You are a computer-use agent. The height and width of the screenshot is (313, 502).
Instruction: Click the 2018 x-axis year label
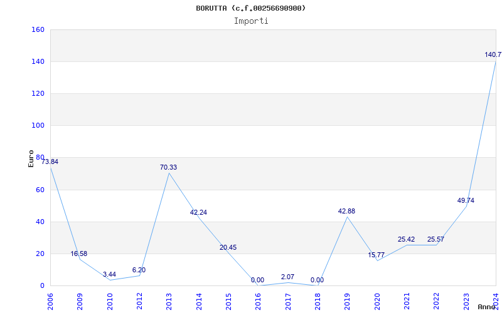click(318, 302)
